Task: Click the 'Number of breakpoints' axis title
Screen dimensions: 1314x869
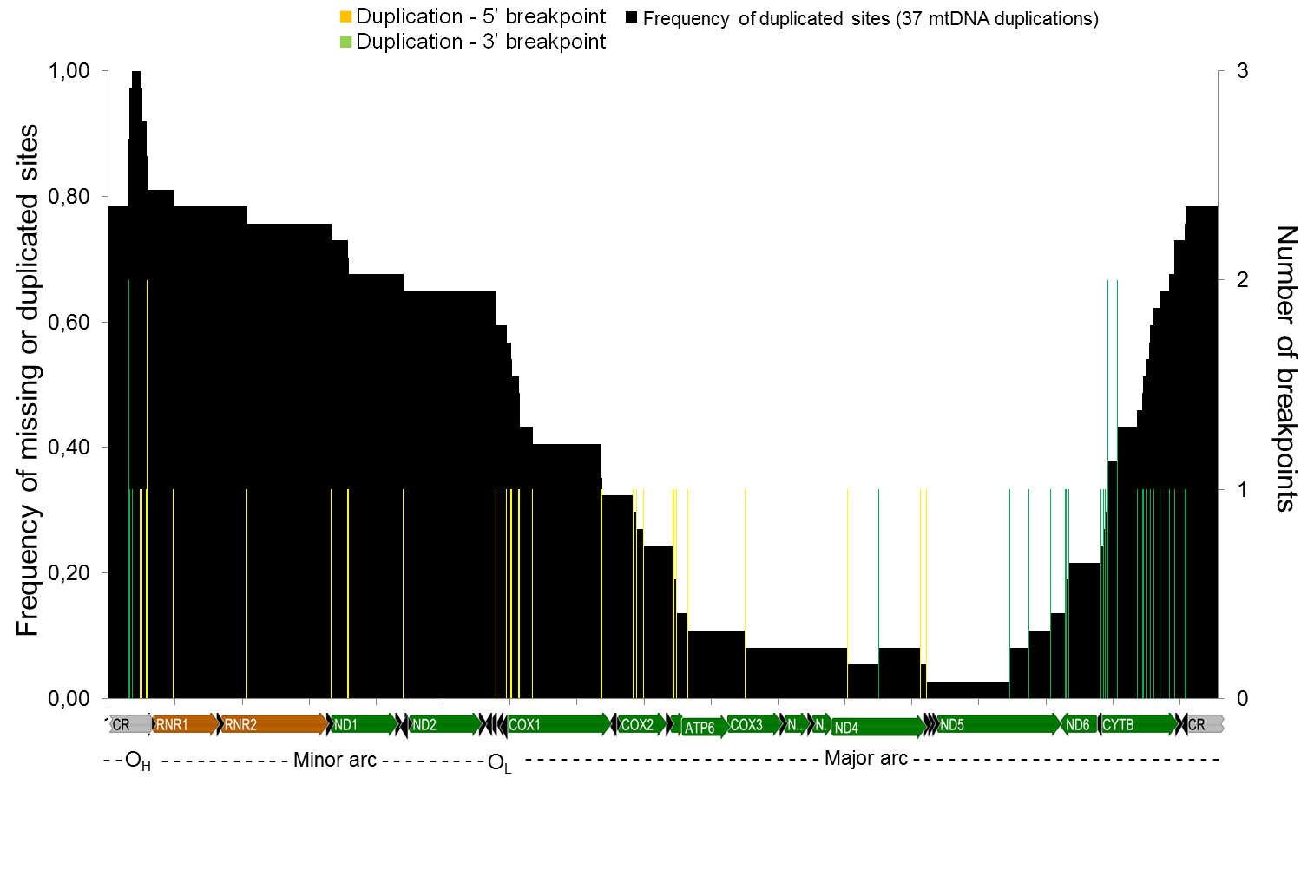Action: click(x=1286, y=369)
